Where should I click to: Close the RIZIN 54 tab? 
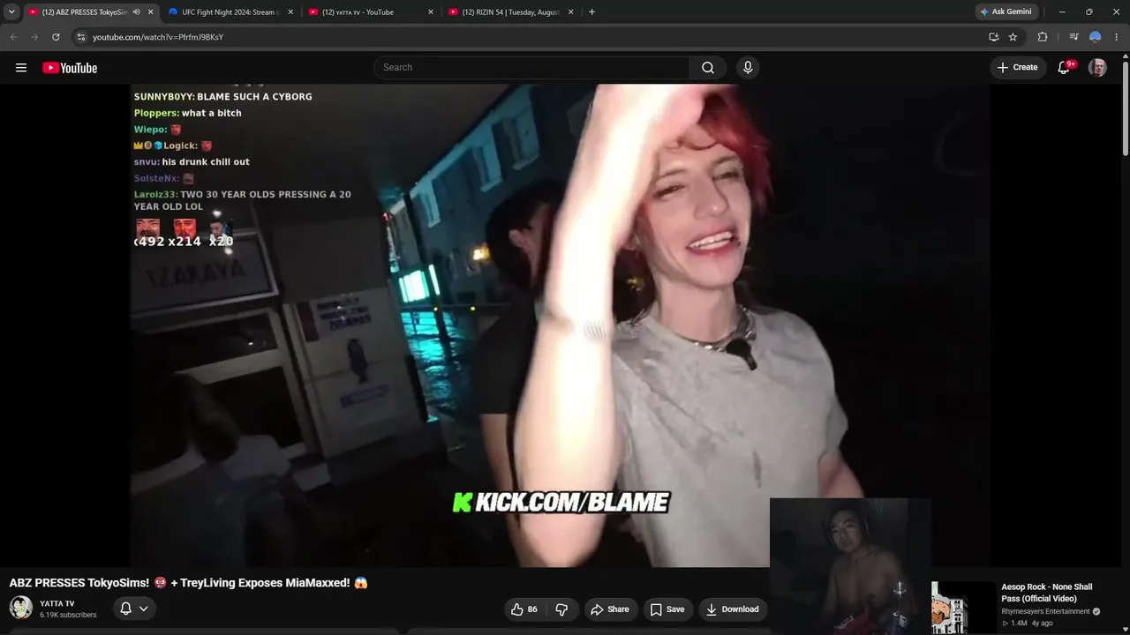tap(571, 12)
